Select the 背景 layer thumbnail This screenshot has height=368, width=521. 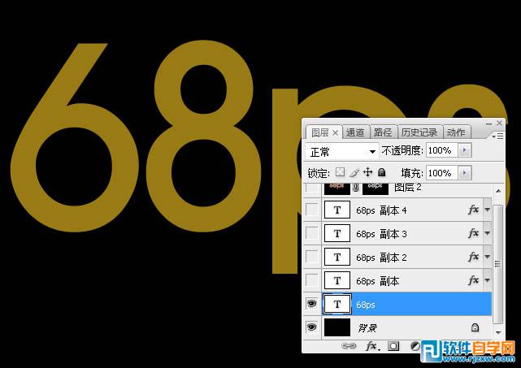click(337, 327)
